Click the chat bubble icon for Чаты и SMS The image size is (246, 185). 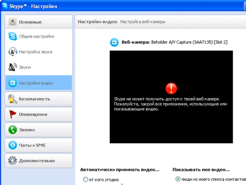coord(12,145)
